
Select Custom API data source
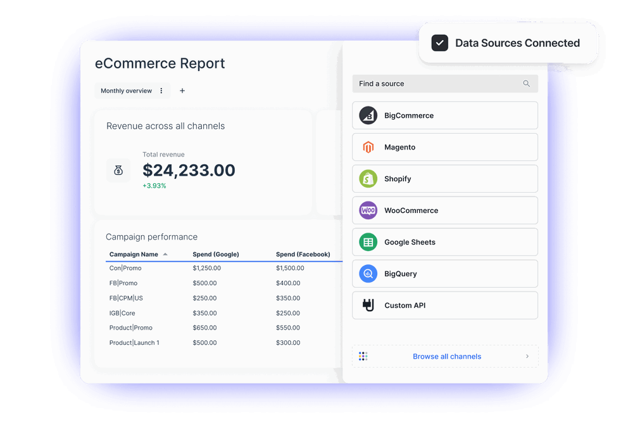(x=444, y=305)
